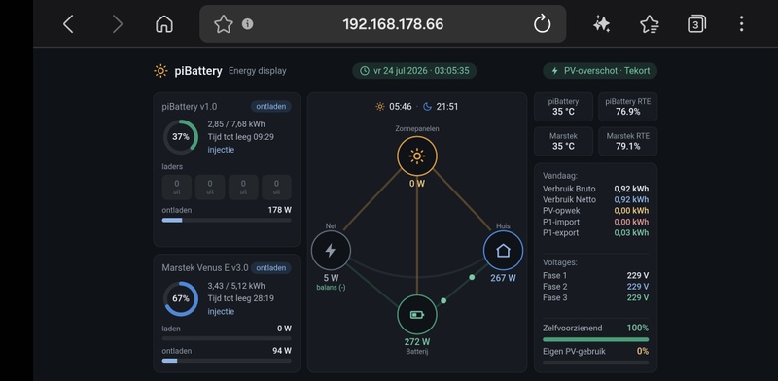The image size is (778, 381).
Task: Click the 267 W value under Huis
Action: pos(503,278)
